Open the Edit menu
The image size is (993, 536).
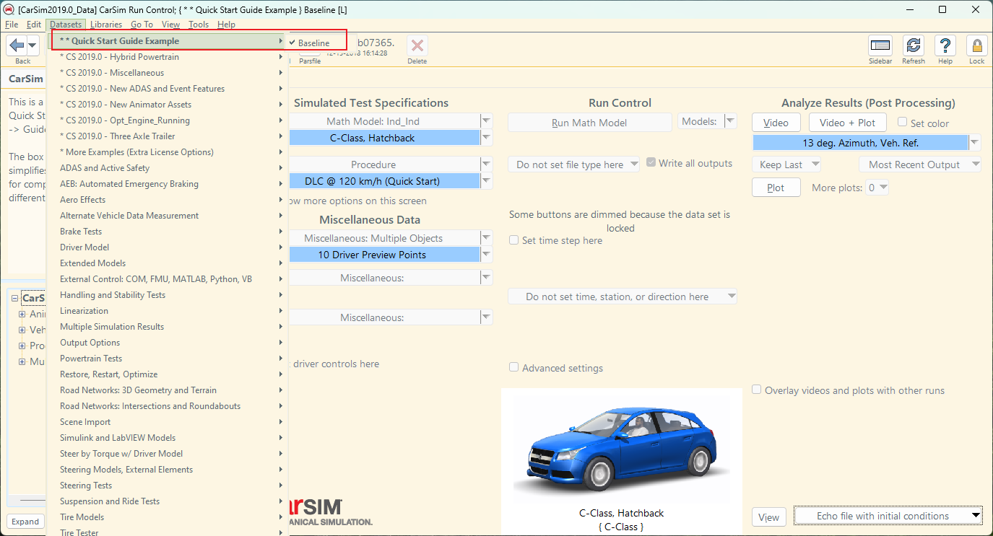34,25
